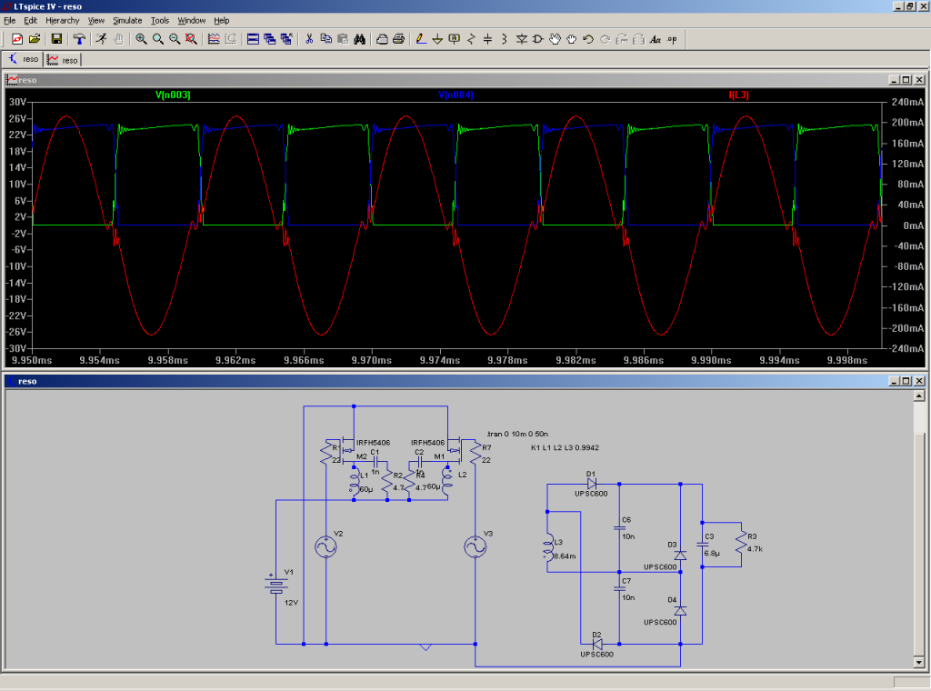Click the SPICE directive .op icon
Image resolution: width=931 pixels, height=691 pixels.
click(672, 39)
